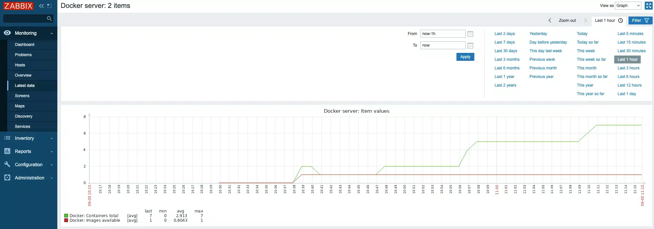Select the Today range
Screen dimensions: 654x229
pos(582,34)
